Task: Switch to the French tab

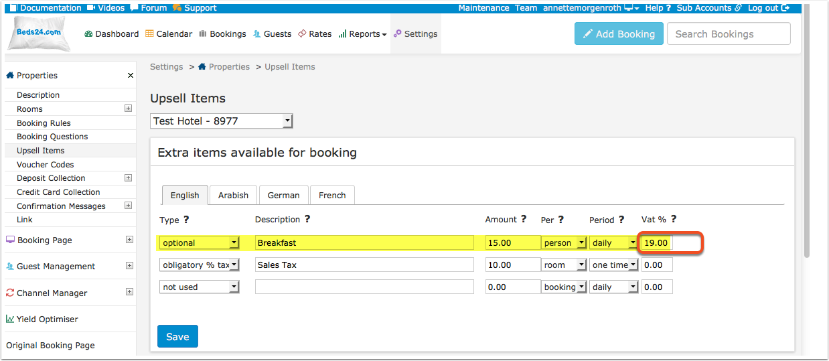Action: 332,195
